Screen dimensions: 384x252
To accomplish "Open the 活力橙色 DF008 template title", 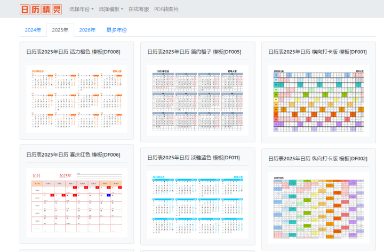I will pos(73,52).
